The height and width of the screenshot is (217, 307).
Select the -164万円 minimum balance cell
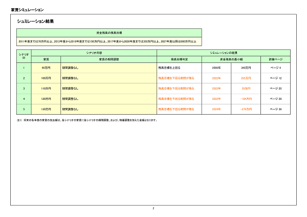(246, 98)
